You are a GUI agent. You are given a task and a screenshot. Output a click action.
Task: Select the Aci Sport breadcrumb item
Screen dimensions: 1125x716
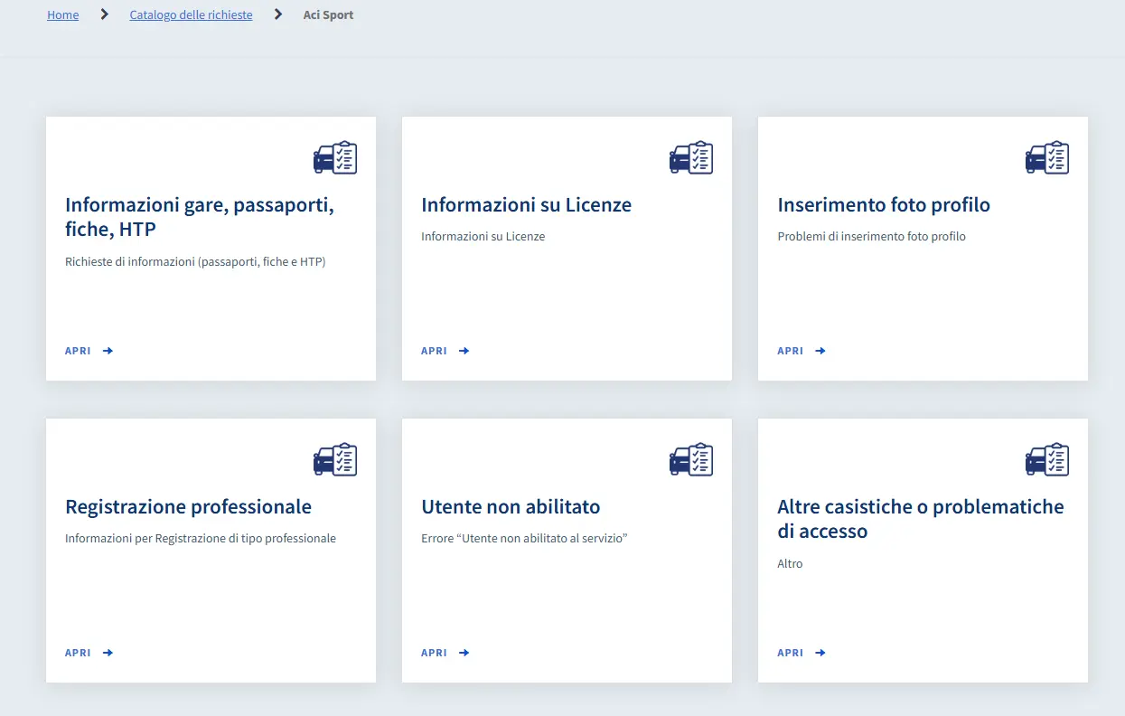[329, 15]
